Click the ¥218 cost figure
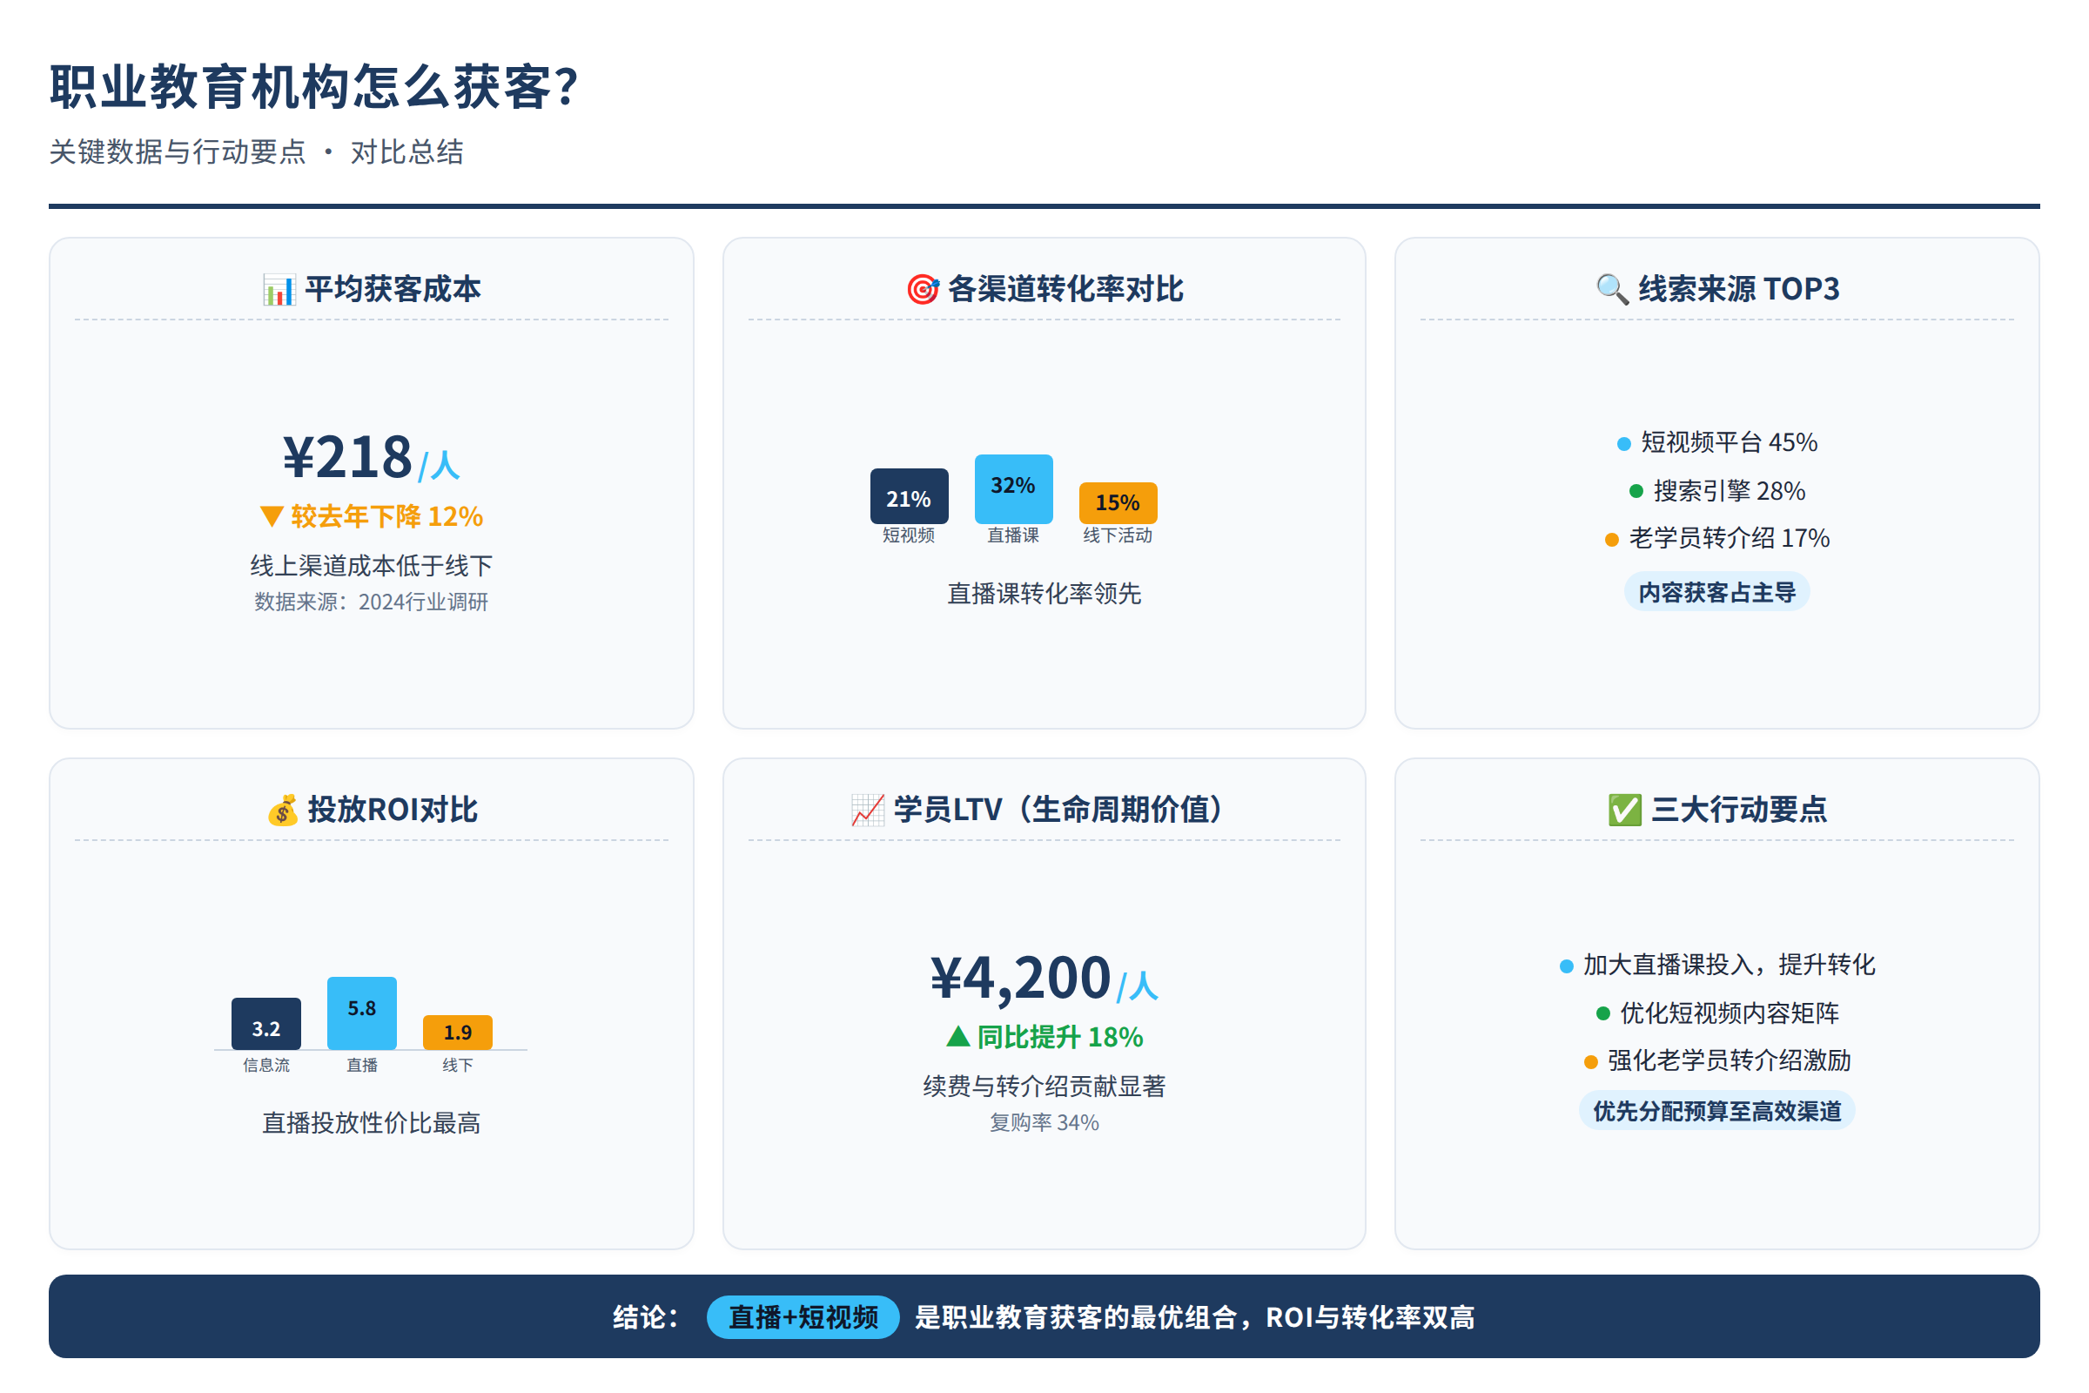Viewport: 2089px width, 1393px height. (x=347, y=458)
